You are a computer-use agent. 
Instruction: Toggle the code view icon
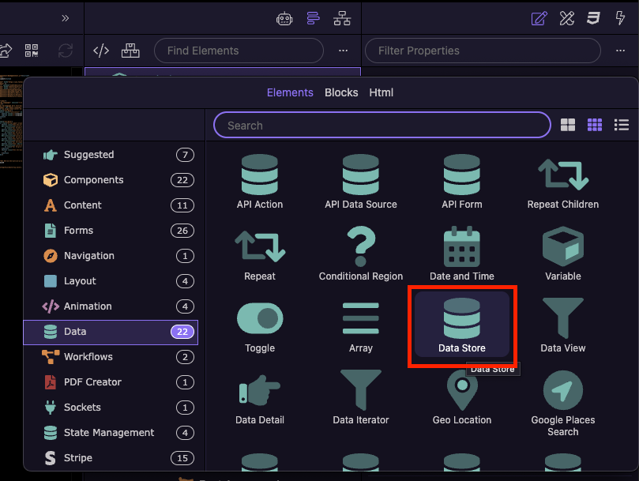pos(100,51)
